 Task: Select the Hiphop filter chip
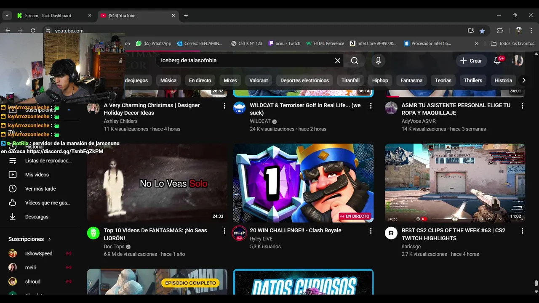point(380,80)
